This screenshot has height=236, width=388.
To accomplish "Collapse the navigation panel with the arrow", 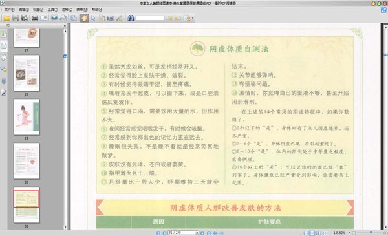I will coord(65,25).
